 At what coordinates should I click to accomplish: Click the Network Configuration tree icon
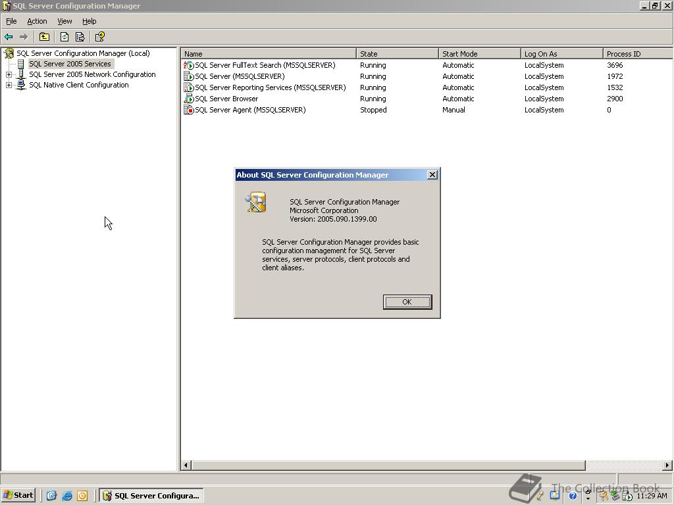tap(20, 75)
